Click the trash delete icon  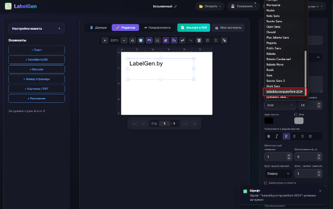(199, 40)
